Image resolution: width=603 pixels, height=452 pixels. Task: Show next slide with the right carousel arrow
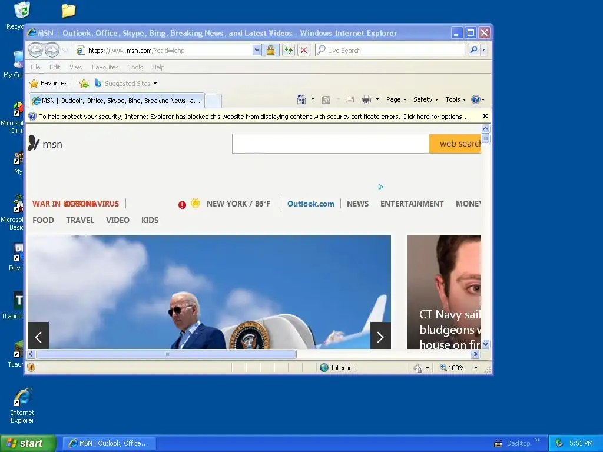tap(380, 336)
